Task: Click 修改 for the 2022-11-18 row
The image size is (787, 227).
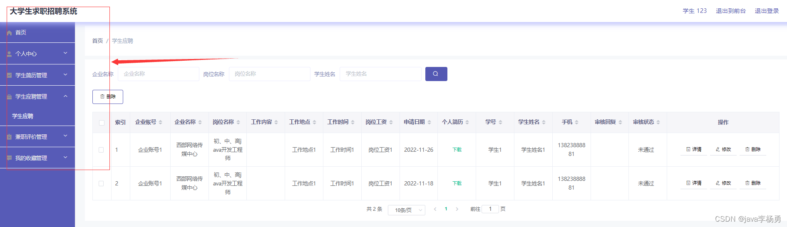Action: click(x=723, y=183)
